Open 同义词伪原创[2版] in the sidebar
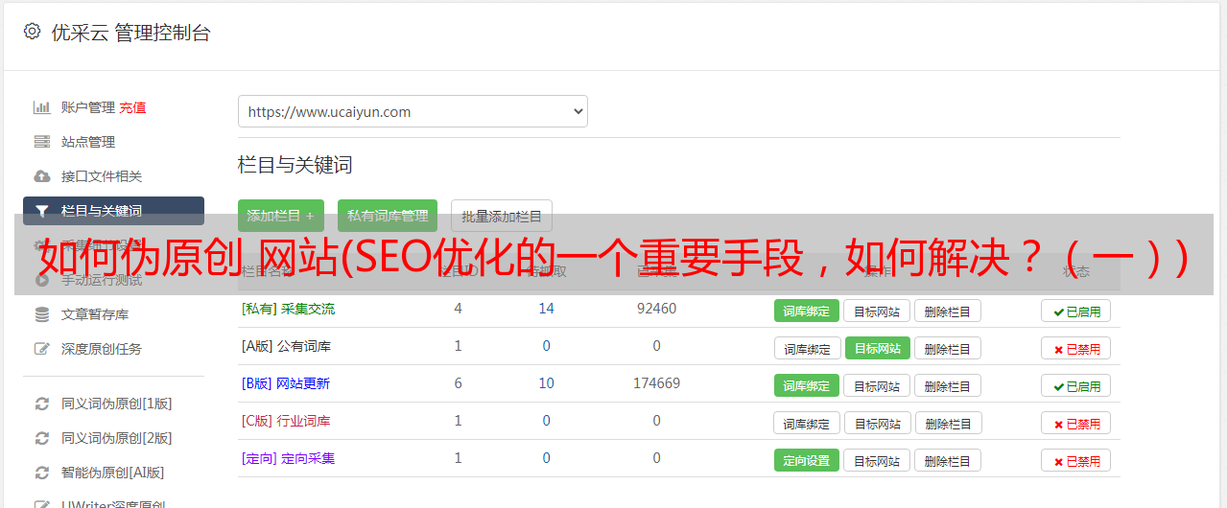1227x508 pixels. [117, 438]
